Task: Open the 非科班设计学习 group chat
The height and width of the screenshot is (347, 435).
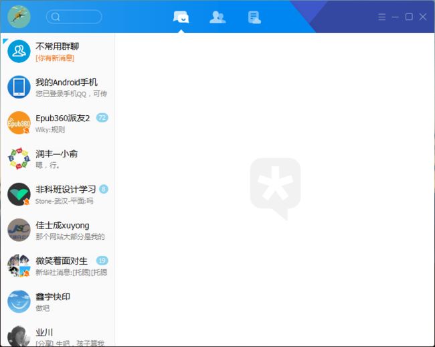Action: 58,194
